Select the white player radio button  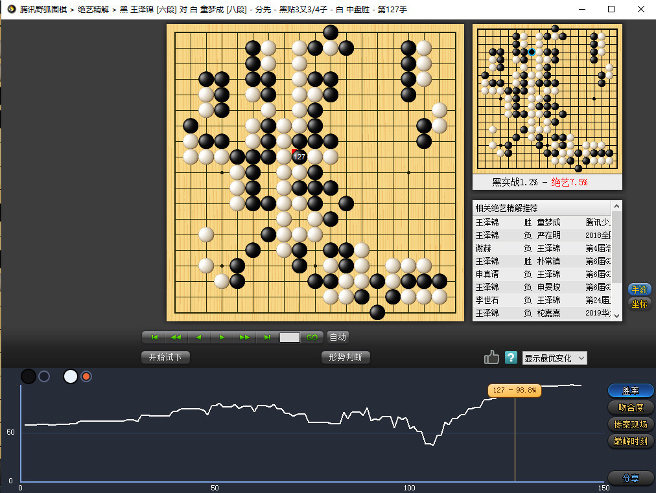point(86,376)
